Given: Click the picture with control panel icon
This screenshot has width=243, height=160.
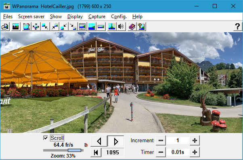Looking at the screenshot, I should [x=82, y=27].
